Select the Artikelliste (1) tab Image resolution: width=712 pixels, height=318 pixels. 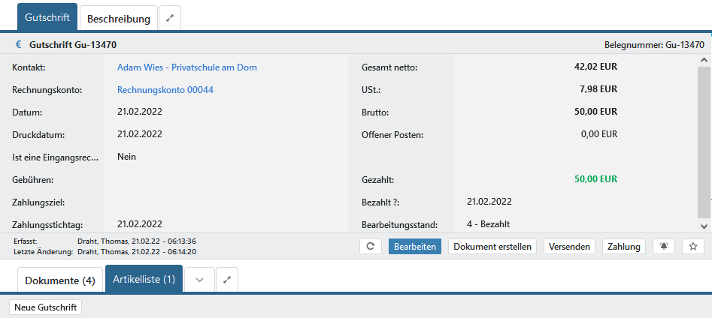click(144, 279)
